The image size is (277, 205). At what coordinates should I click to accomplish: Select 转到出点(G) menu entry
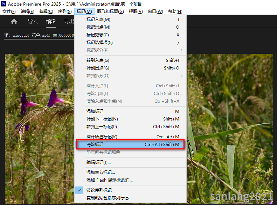(x=131, y=68)
